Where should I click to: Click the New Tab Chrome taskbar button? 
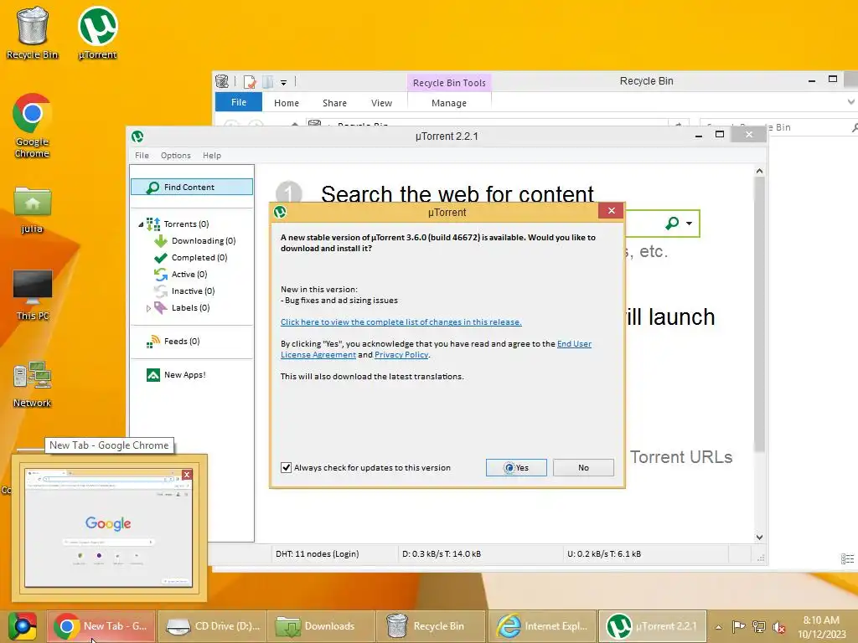(x=101, y=626)
